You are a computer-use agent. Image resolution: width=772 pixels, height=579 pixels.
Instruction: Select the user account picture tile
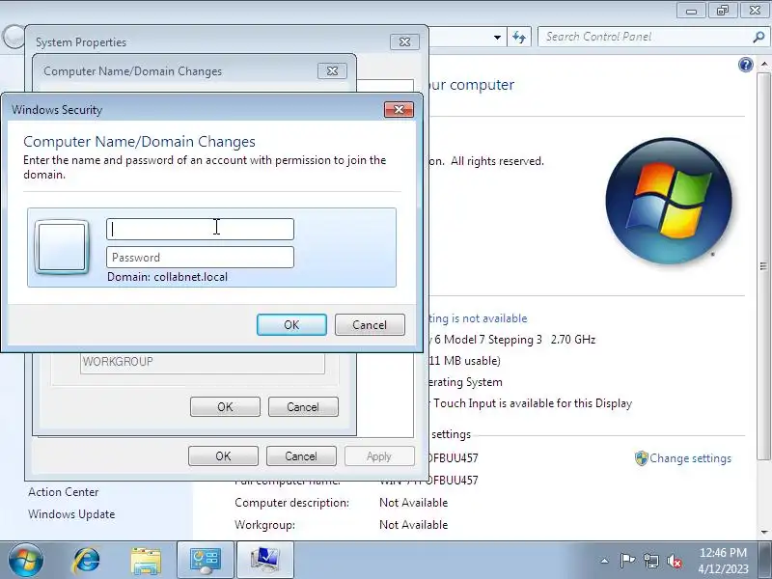point(62,247)
